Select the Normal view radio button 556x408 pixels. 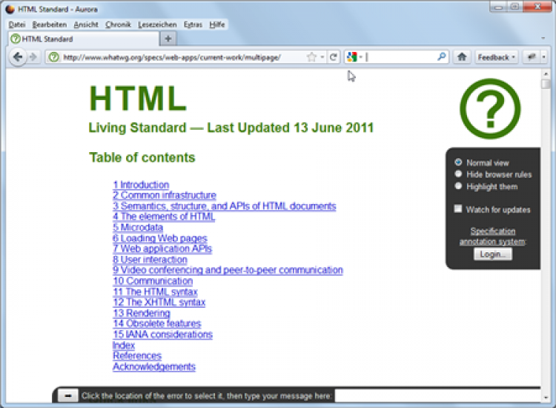coord(459,162)
